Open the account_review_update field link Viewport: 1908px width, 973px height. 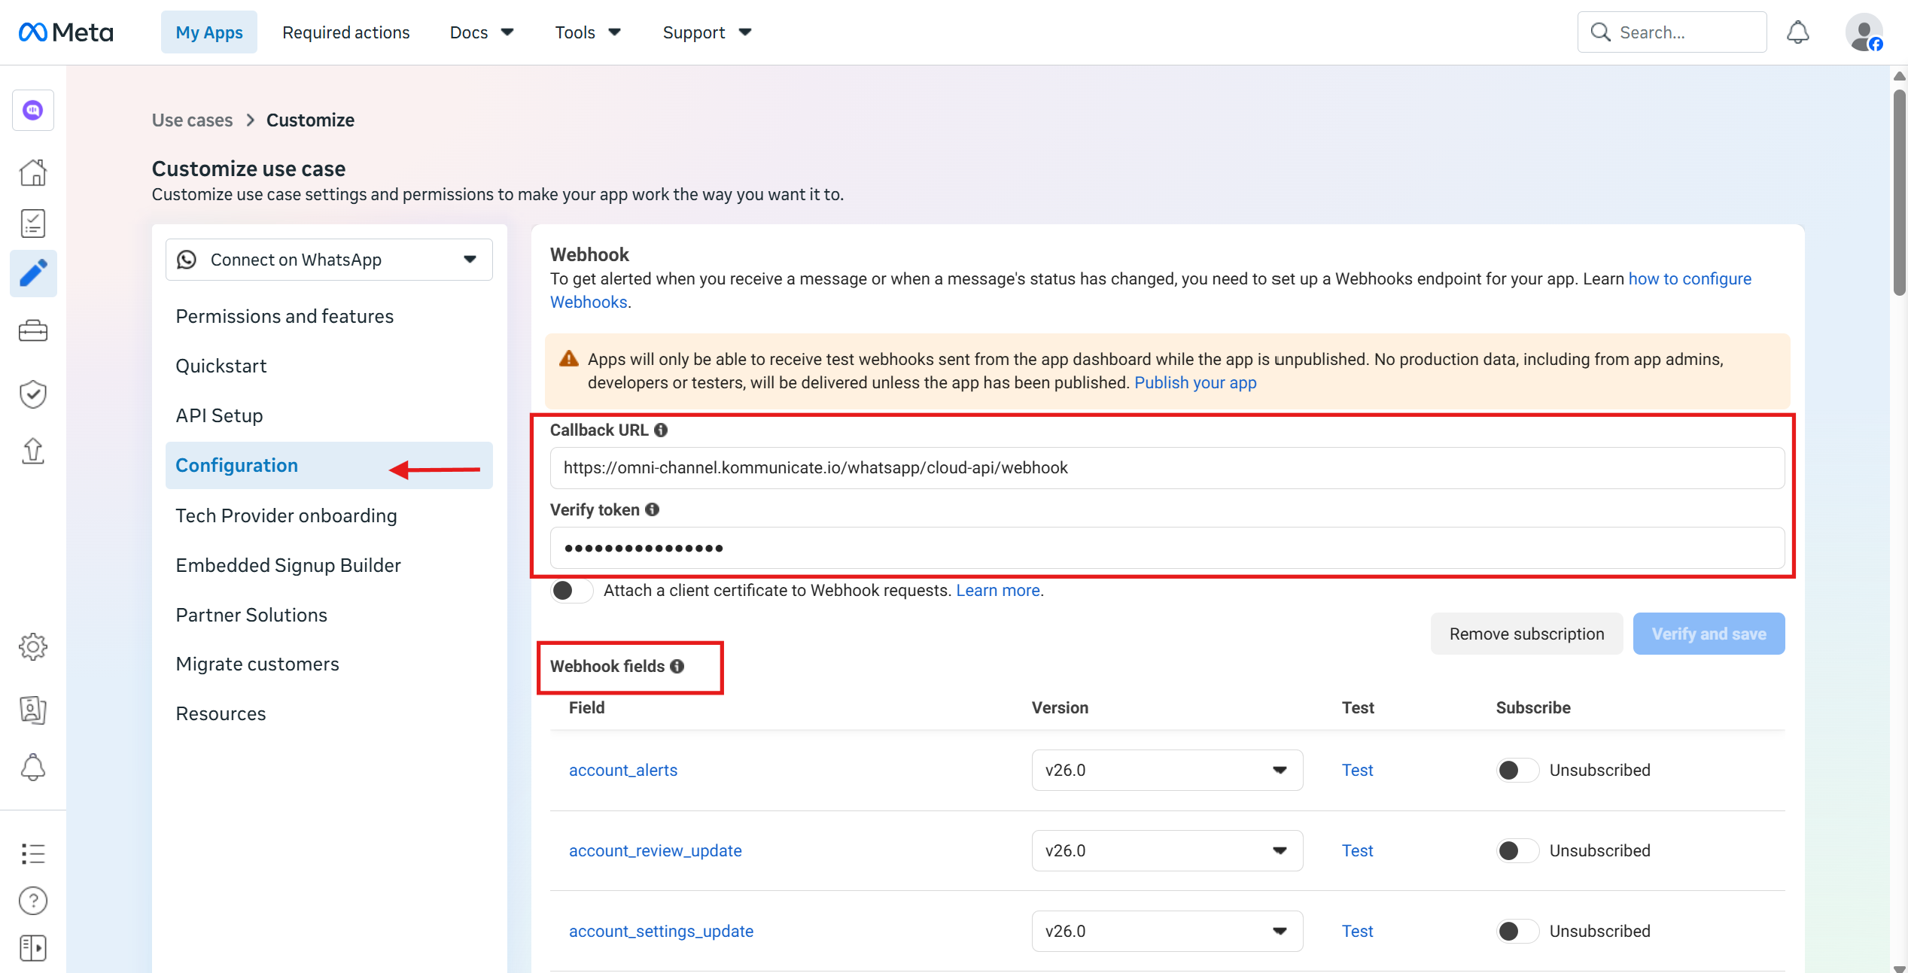click(656, 850)
